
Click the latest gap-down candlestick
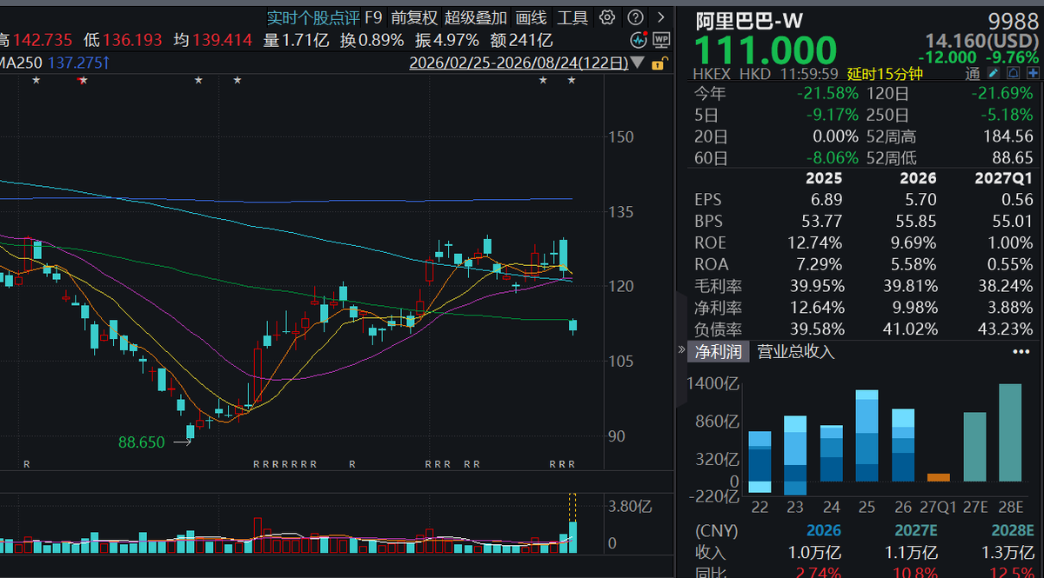572,326
